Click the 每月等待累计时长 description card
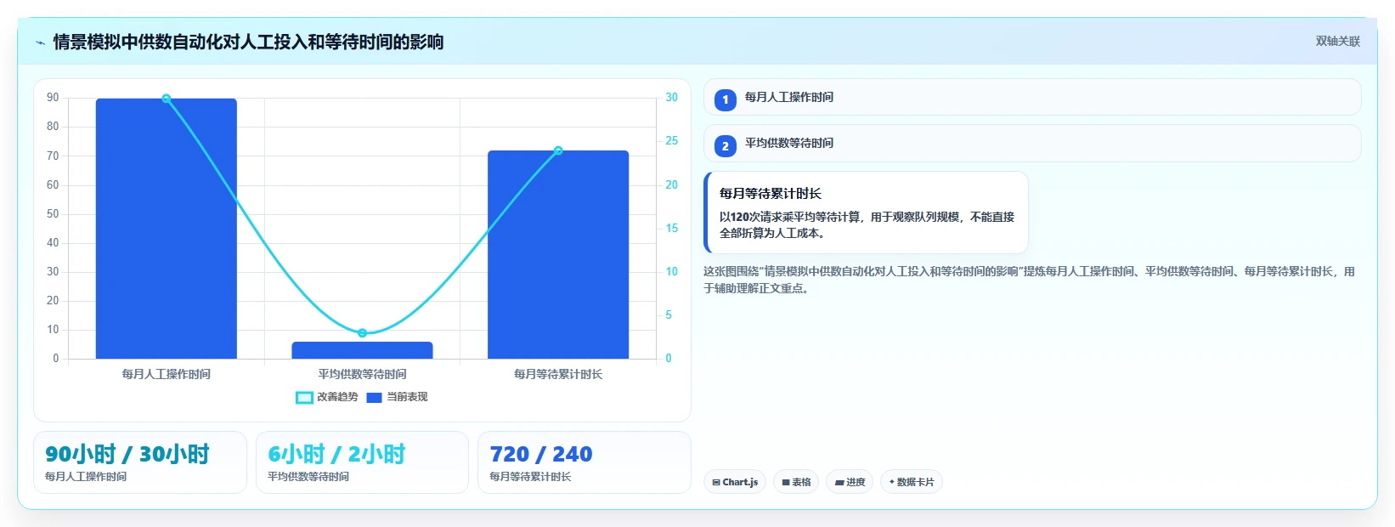This screenshot has width=1395, height=527. tap(866, 212)
